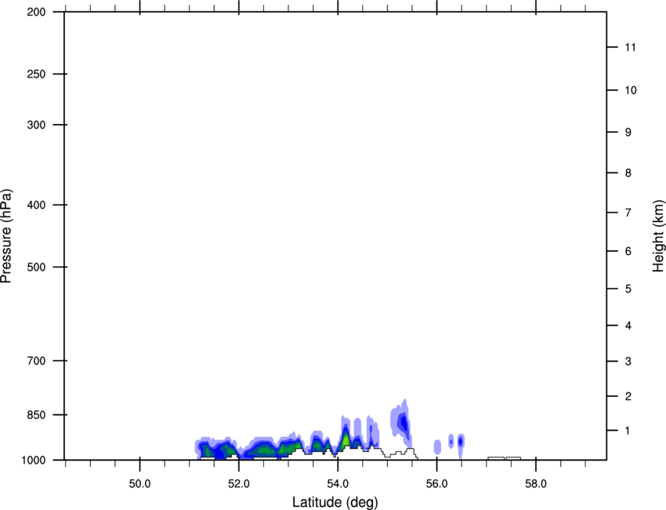Select the 250 pressure tick label
666x510 pixels.
[36, 74]
